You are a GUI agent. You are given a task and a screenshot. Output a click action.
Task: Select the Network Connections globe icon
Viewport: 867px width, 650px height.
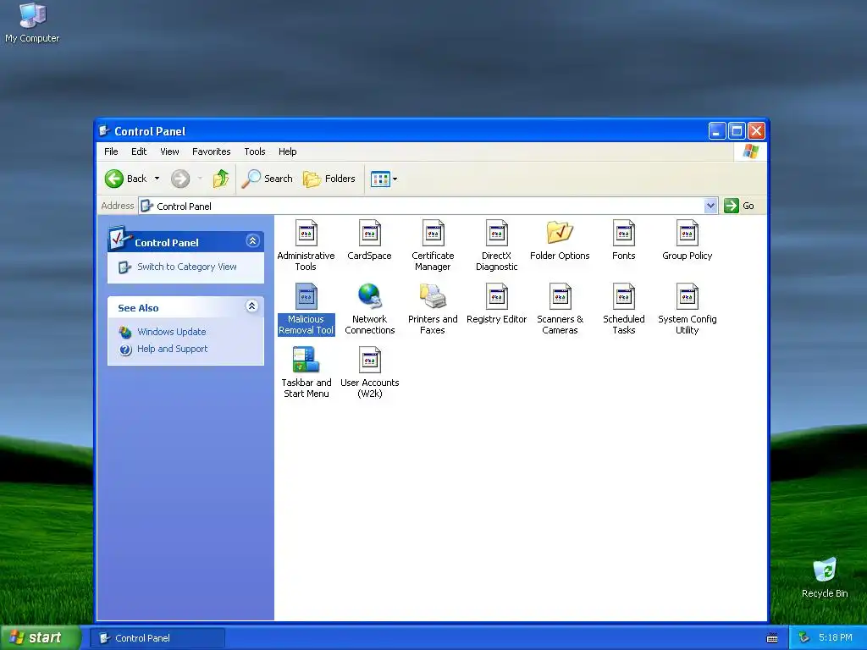coord(369,296)
